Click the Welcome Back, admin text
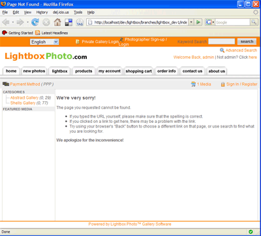Viewport: 261px width, 236px height. tap(194, 58)
